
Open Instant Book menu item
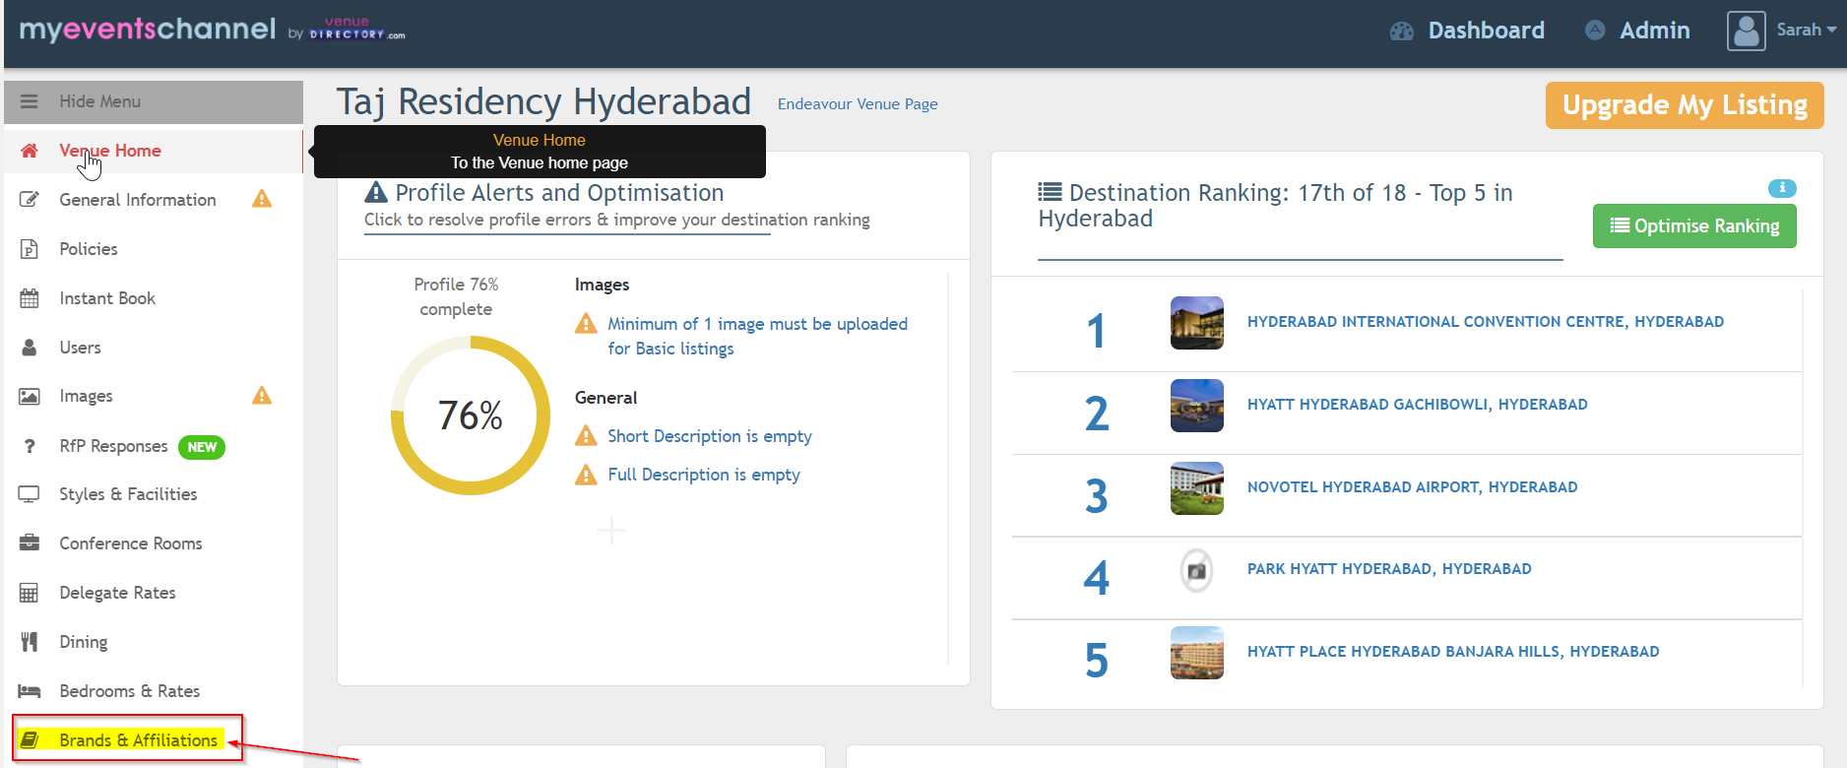point(107,298)
